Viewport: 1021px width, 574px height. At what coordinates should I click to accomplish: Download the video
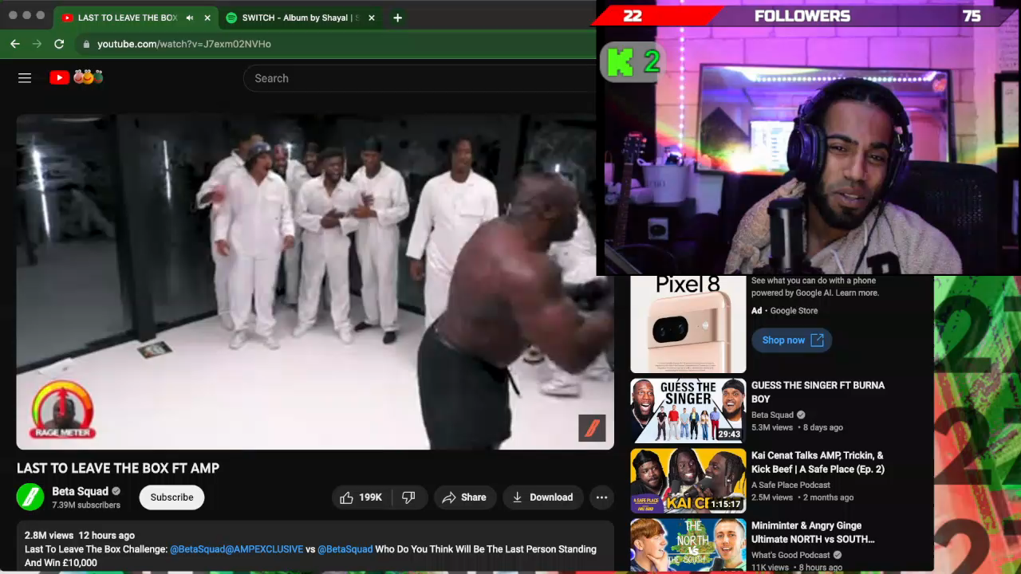[x=542, y=497]
